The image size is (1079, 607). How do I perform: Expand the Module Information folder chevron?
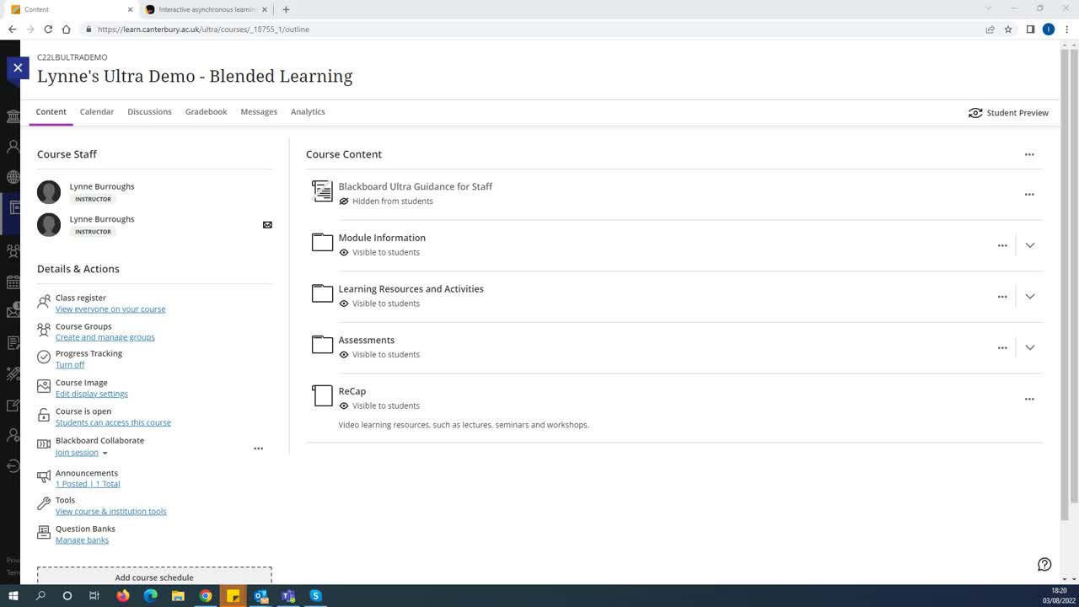(x=1029, y=245)
